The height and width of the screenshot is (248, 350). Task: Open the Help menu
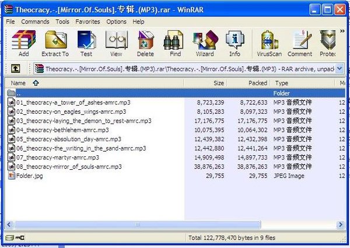pos(138,22)
